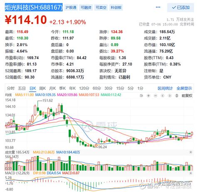Click the MA5:111.00 indicator label

(x=24, y=95)
